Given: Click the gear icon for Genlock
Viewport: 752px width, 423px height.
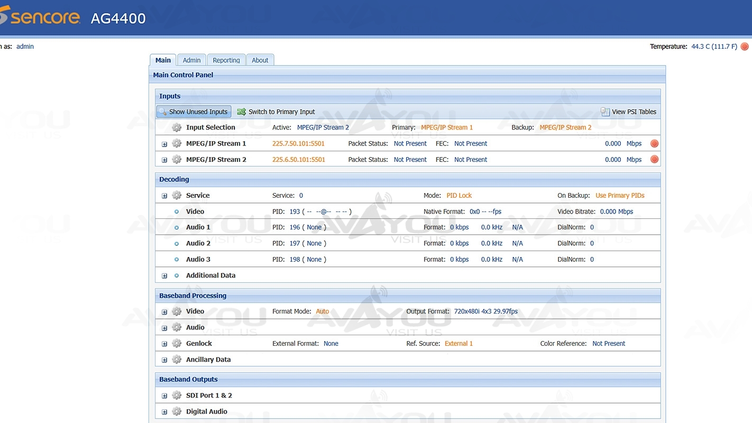Looking at the screenshot, I should pos(177,344).
